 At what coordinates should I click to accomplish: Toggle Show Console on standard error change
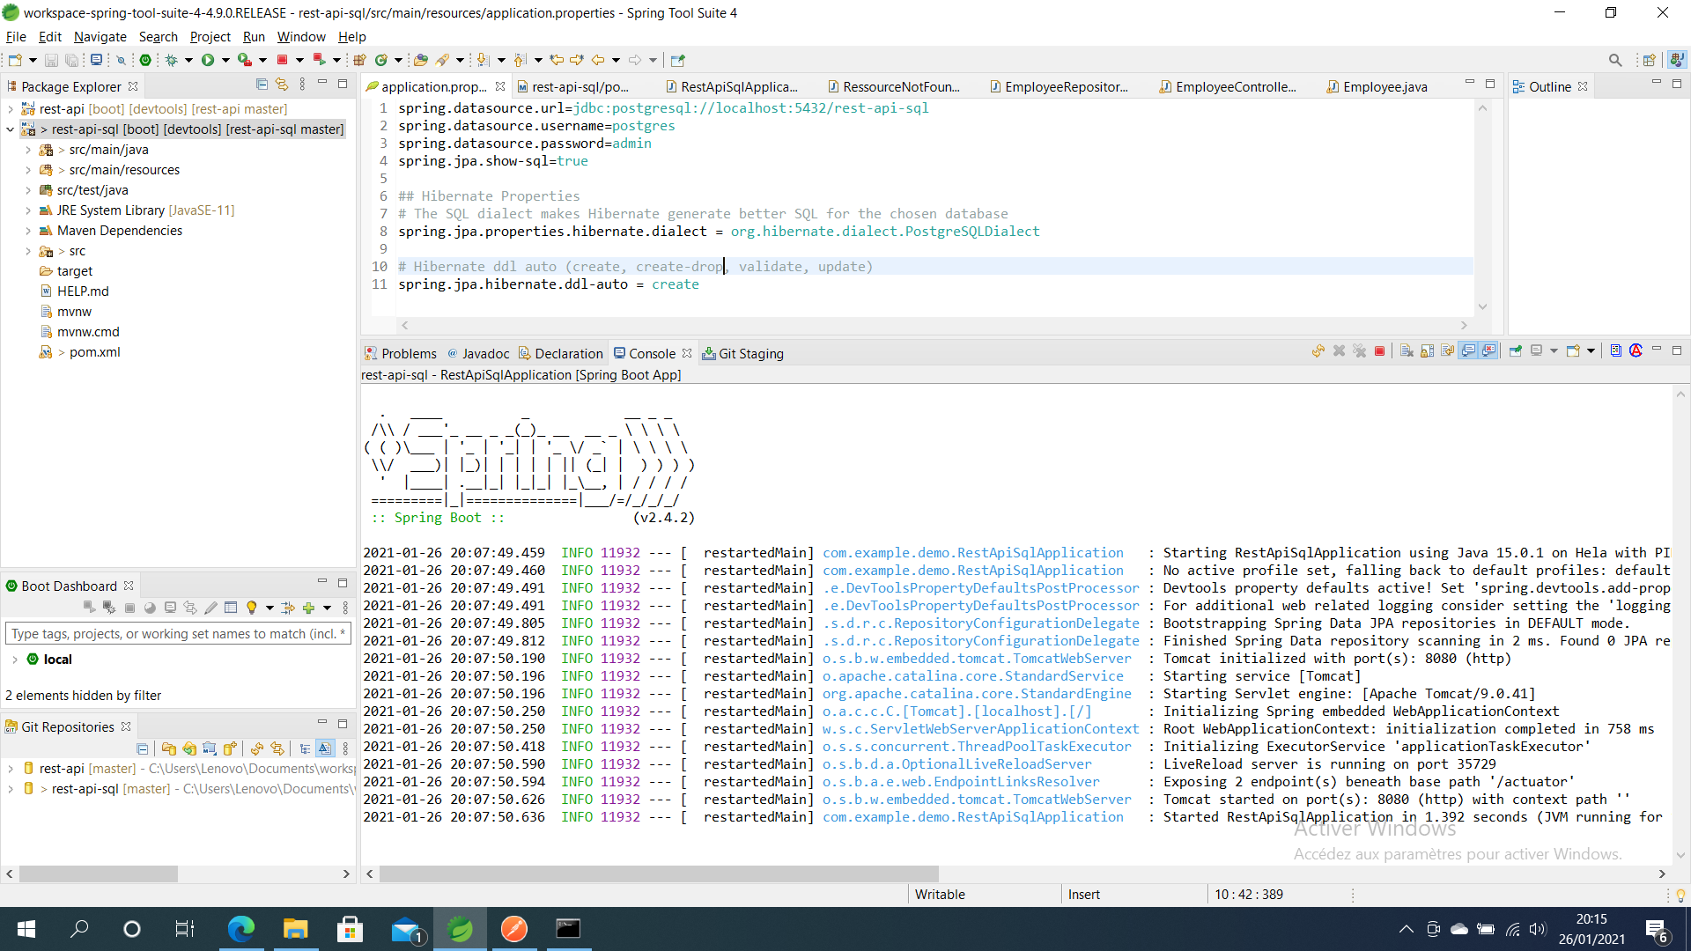coord(1489,351)
